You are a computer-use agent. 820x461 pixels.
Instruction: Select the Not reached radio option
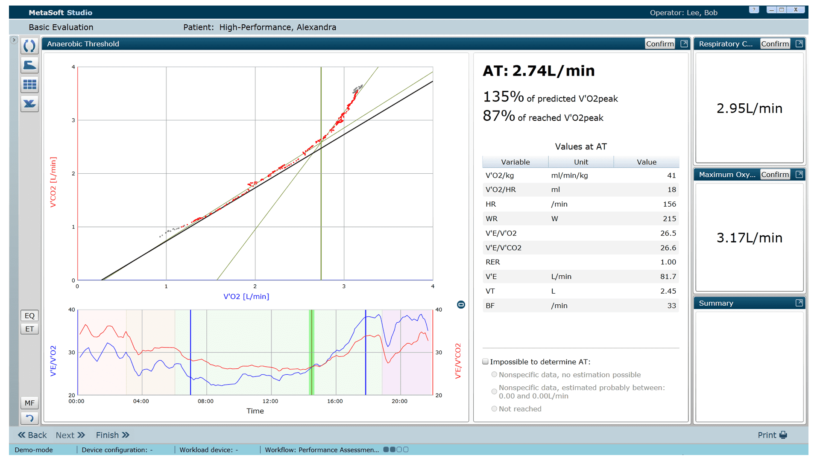[494, 408]
